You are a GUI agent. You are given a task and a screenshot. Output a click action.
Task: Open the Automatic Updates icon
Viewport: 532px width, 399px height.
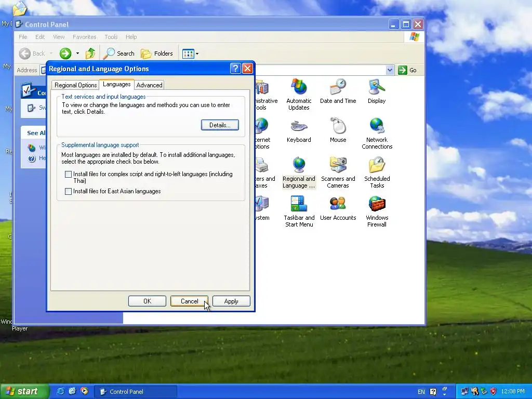tap(299, 95)
